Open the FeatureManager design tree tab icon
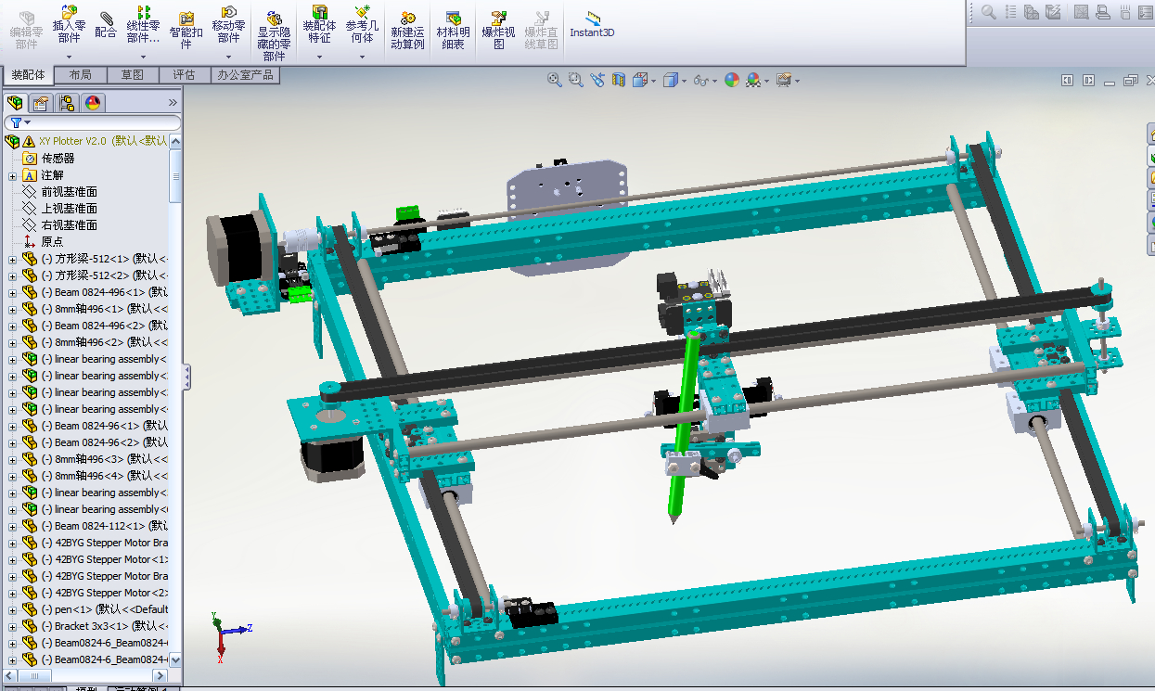 point(15,103)
